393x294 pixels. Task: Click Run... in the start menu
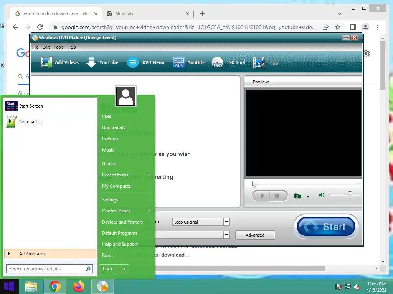click(x=108, y=255)
